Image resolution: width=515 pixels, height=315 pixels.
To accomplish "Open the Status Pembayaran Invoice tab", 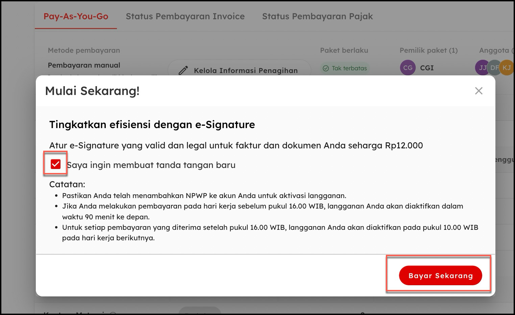I will [x=185, y=16].
